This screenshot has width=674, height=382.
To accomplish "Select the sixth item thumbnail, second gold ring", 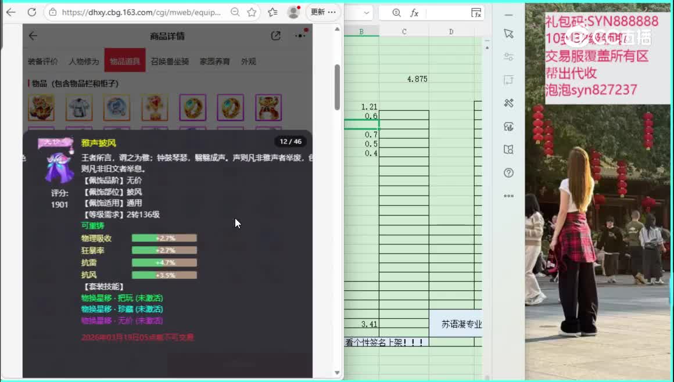I will (x=231, y=107).
